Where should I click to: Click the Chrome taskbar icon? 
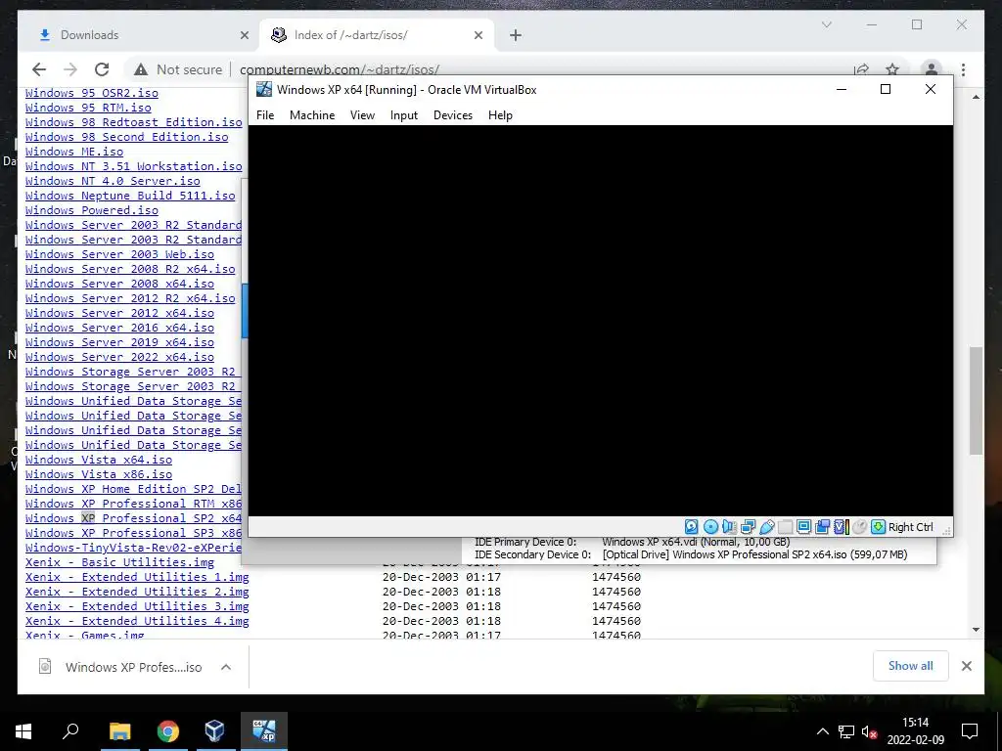coord(167,731)
